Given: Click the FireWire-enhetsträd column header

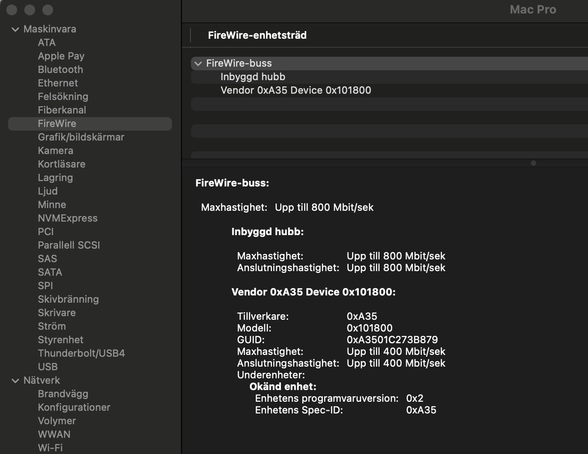Looking at the screenshot, I should [x=257, y=35].
